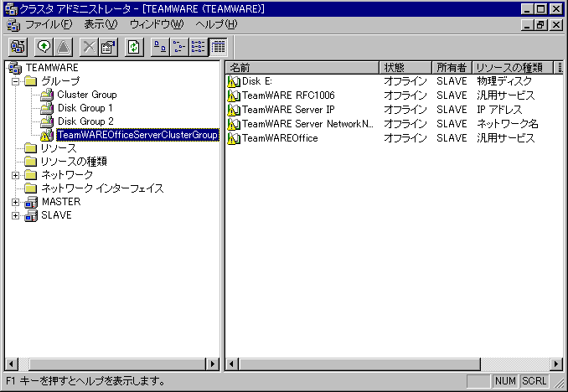The width and height of the screenshot is (568, 392).
Task: Click the TeamWARE RFC1006 resource icon
Action: click(x=234, y=95)
